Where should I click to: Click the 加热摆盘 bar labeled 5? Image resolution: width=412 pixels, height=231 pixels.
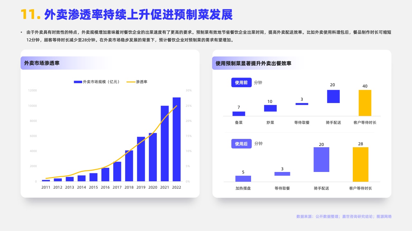243,178
